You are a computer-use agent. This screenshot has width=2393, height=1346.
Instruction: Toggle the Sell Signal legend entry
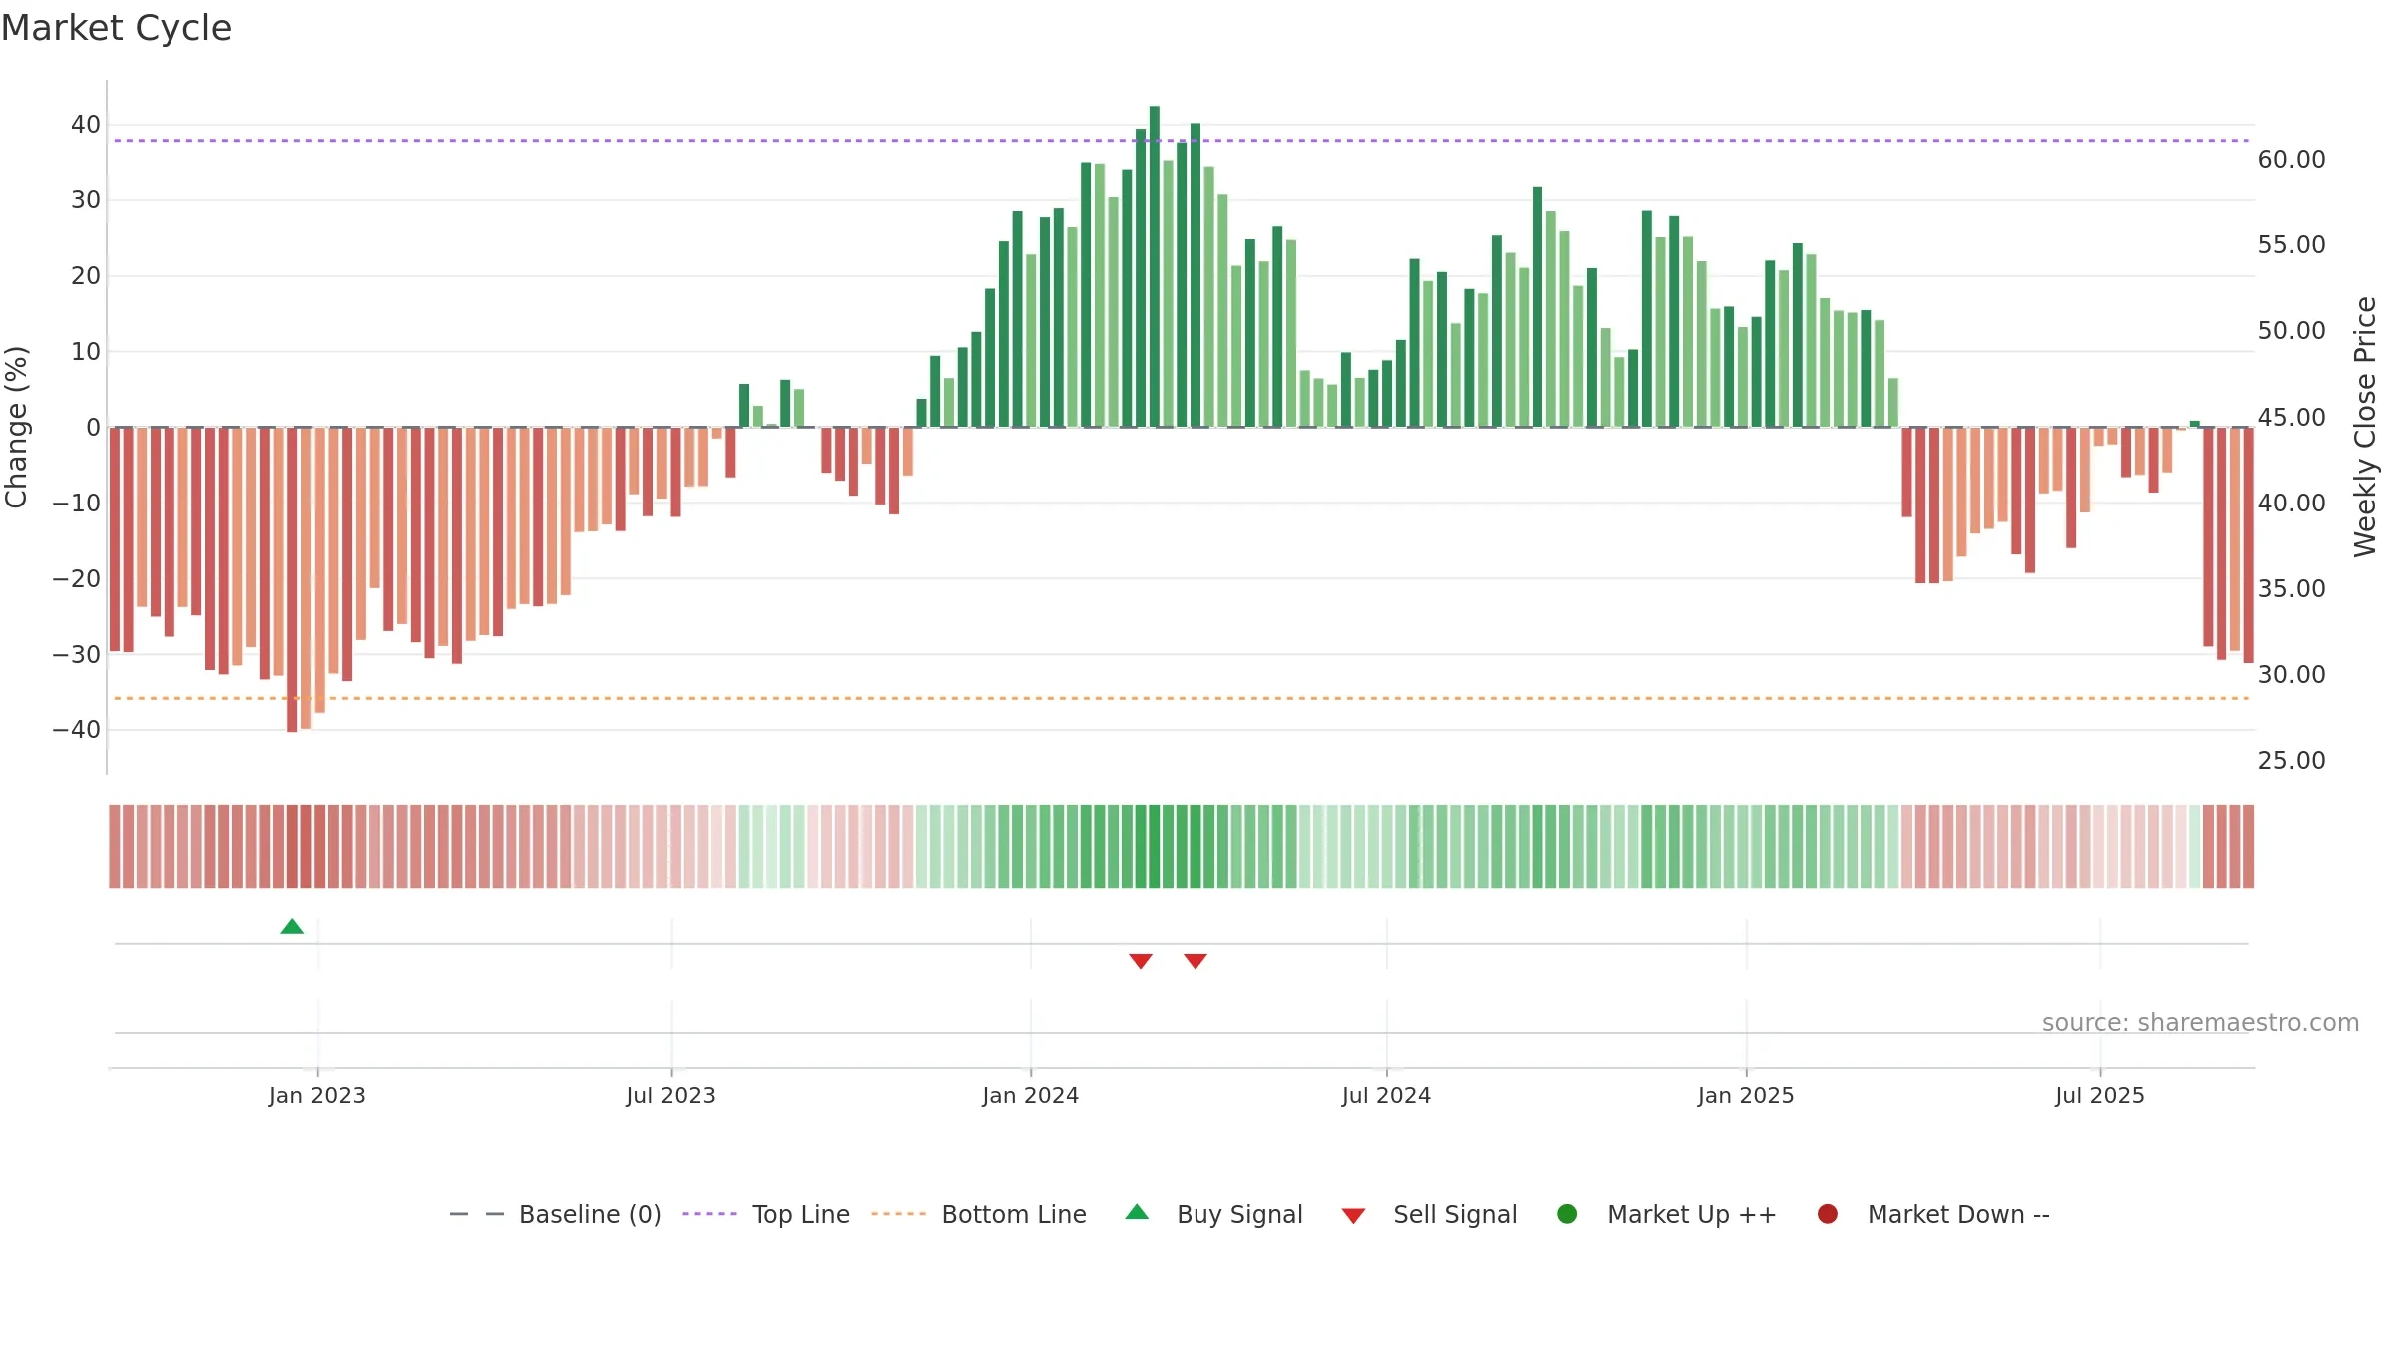point(1429,1214)
